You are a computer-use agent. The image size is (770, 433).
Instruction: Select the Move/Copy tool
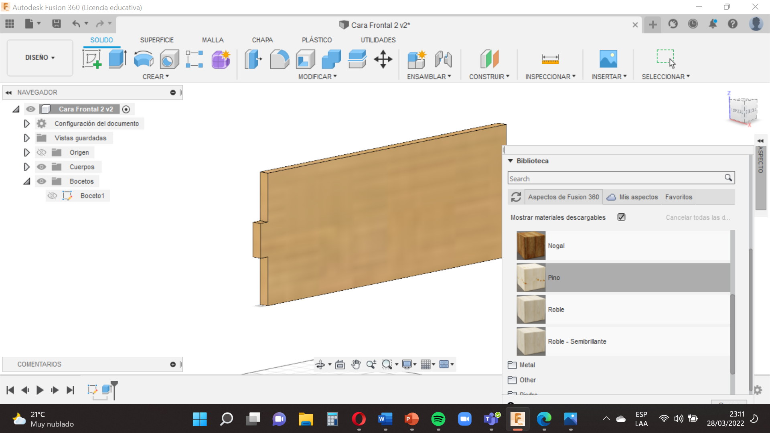(x=383, y=59)
